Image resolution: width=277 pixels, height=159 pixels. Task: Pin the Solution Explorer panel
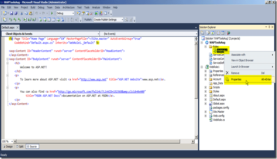[269, 27]
